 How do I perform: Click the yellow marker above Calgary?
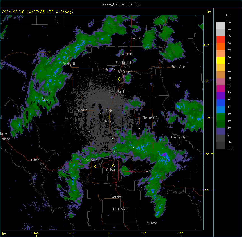(x=114, y=166)
